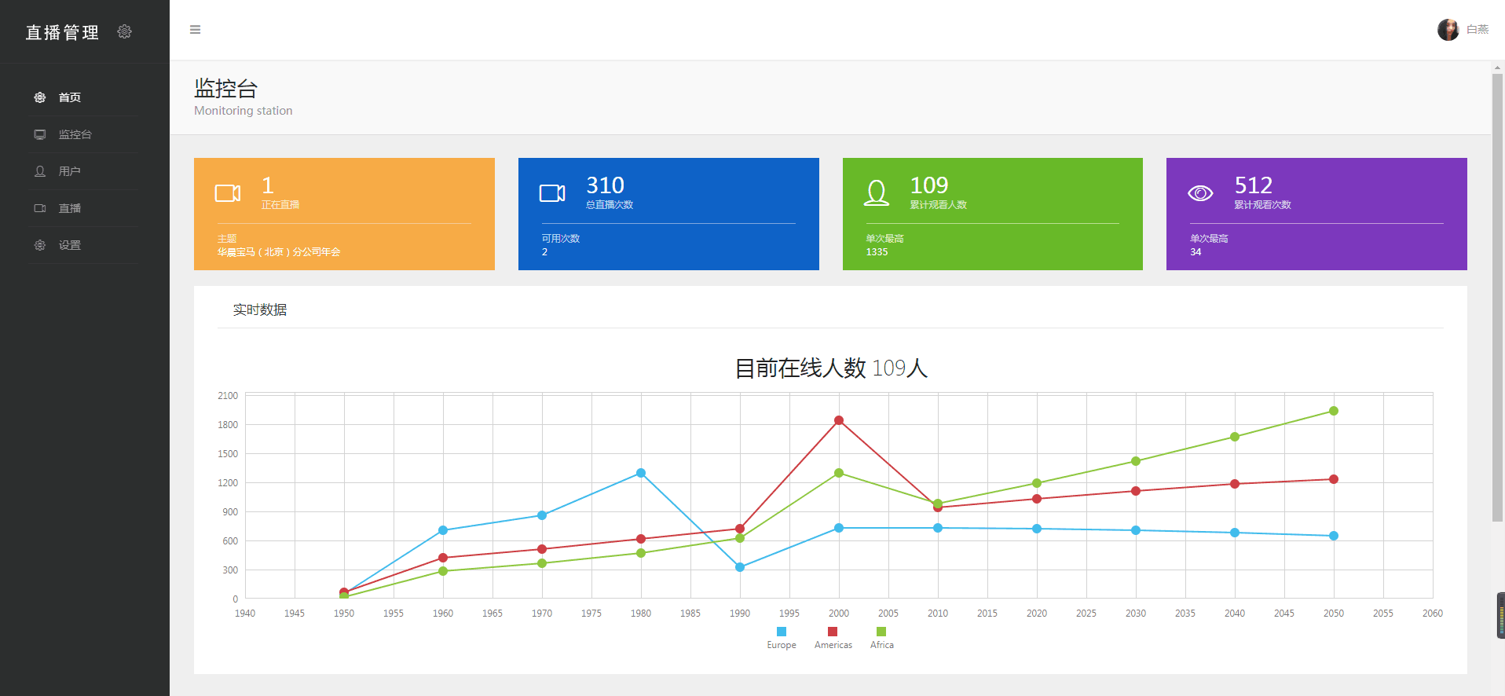1505x696 pixels.
Task: Toggle the hamburger sidebar collapse icon
Action: click(195, 30)
